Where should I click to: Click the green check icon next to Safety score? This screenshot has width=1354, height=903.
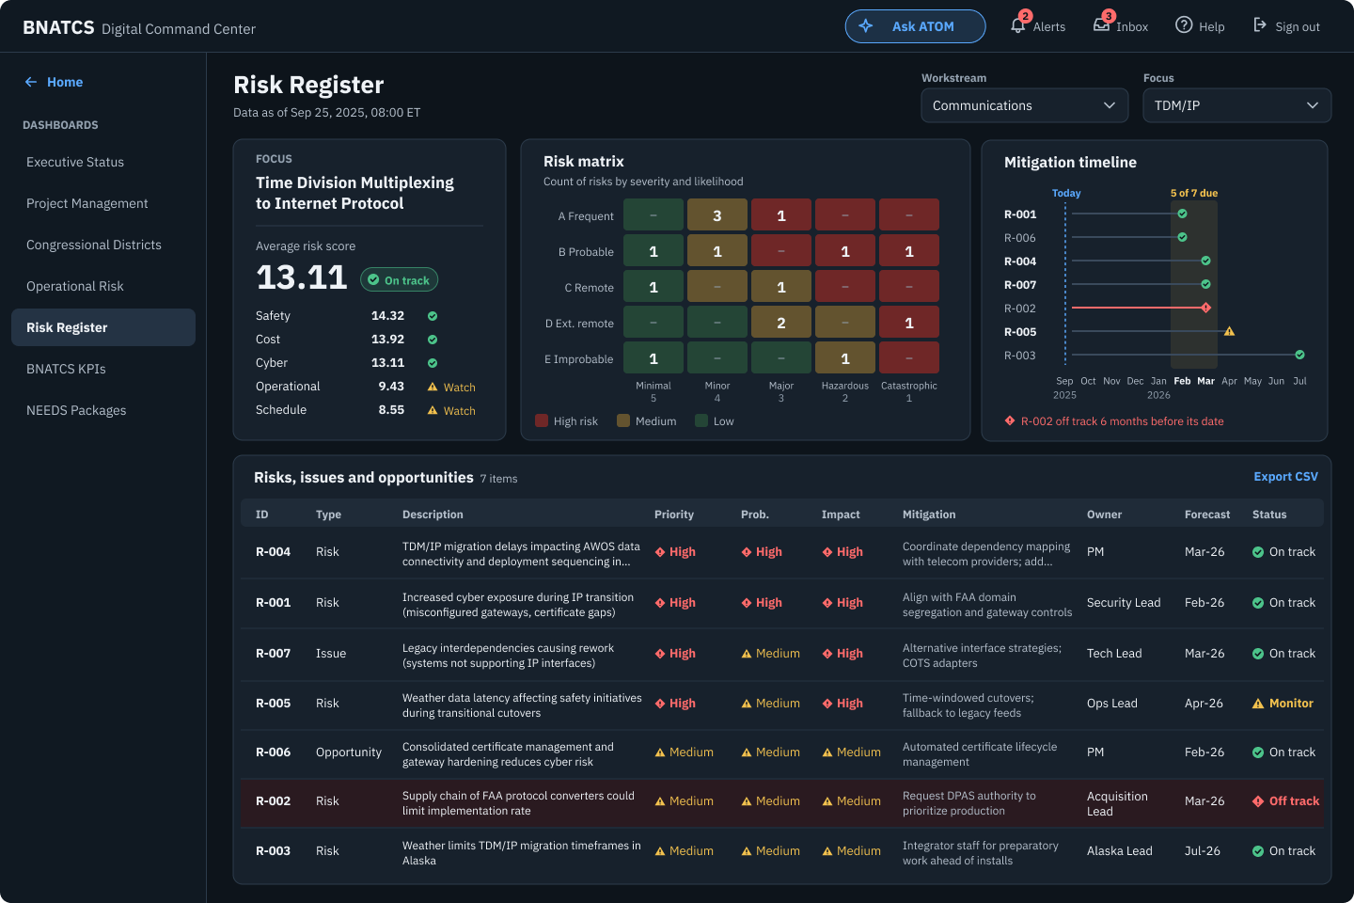[433, 316]
